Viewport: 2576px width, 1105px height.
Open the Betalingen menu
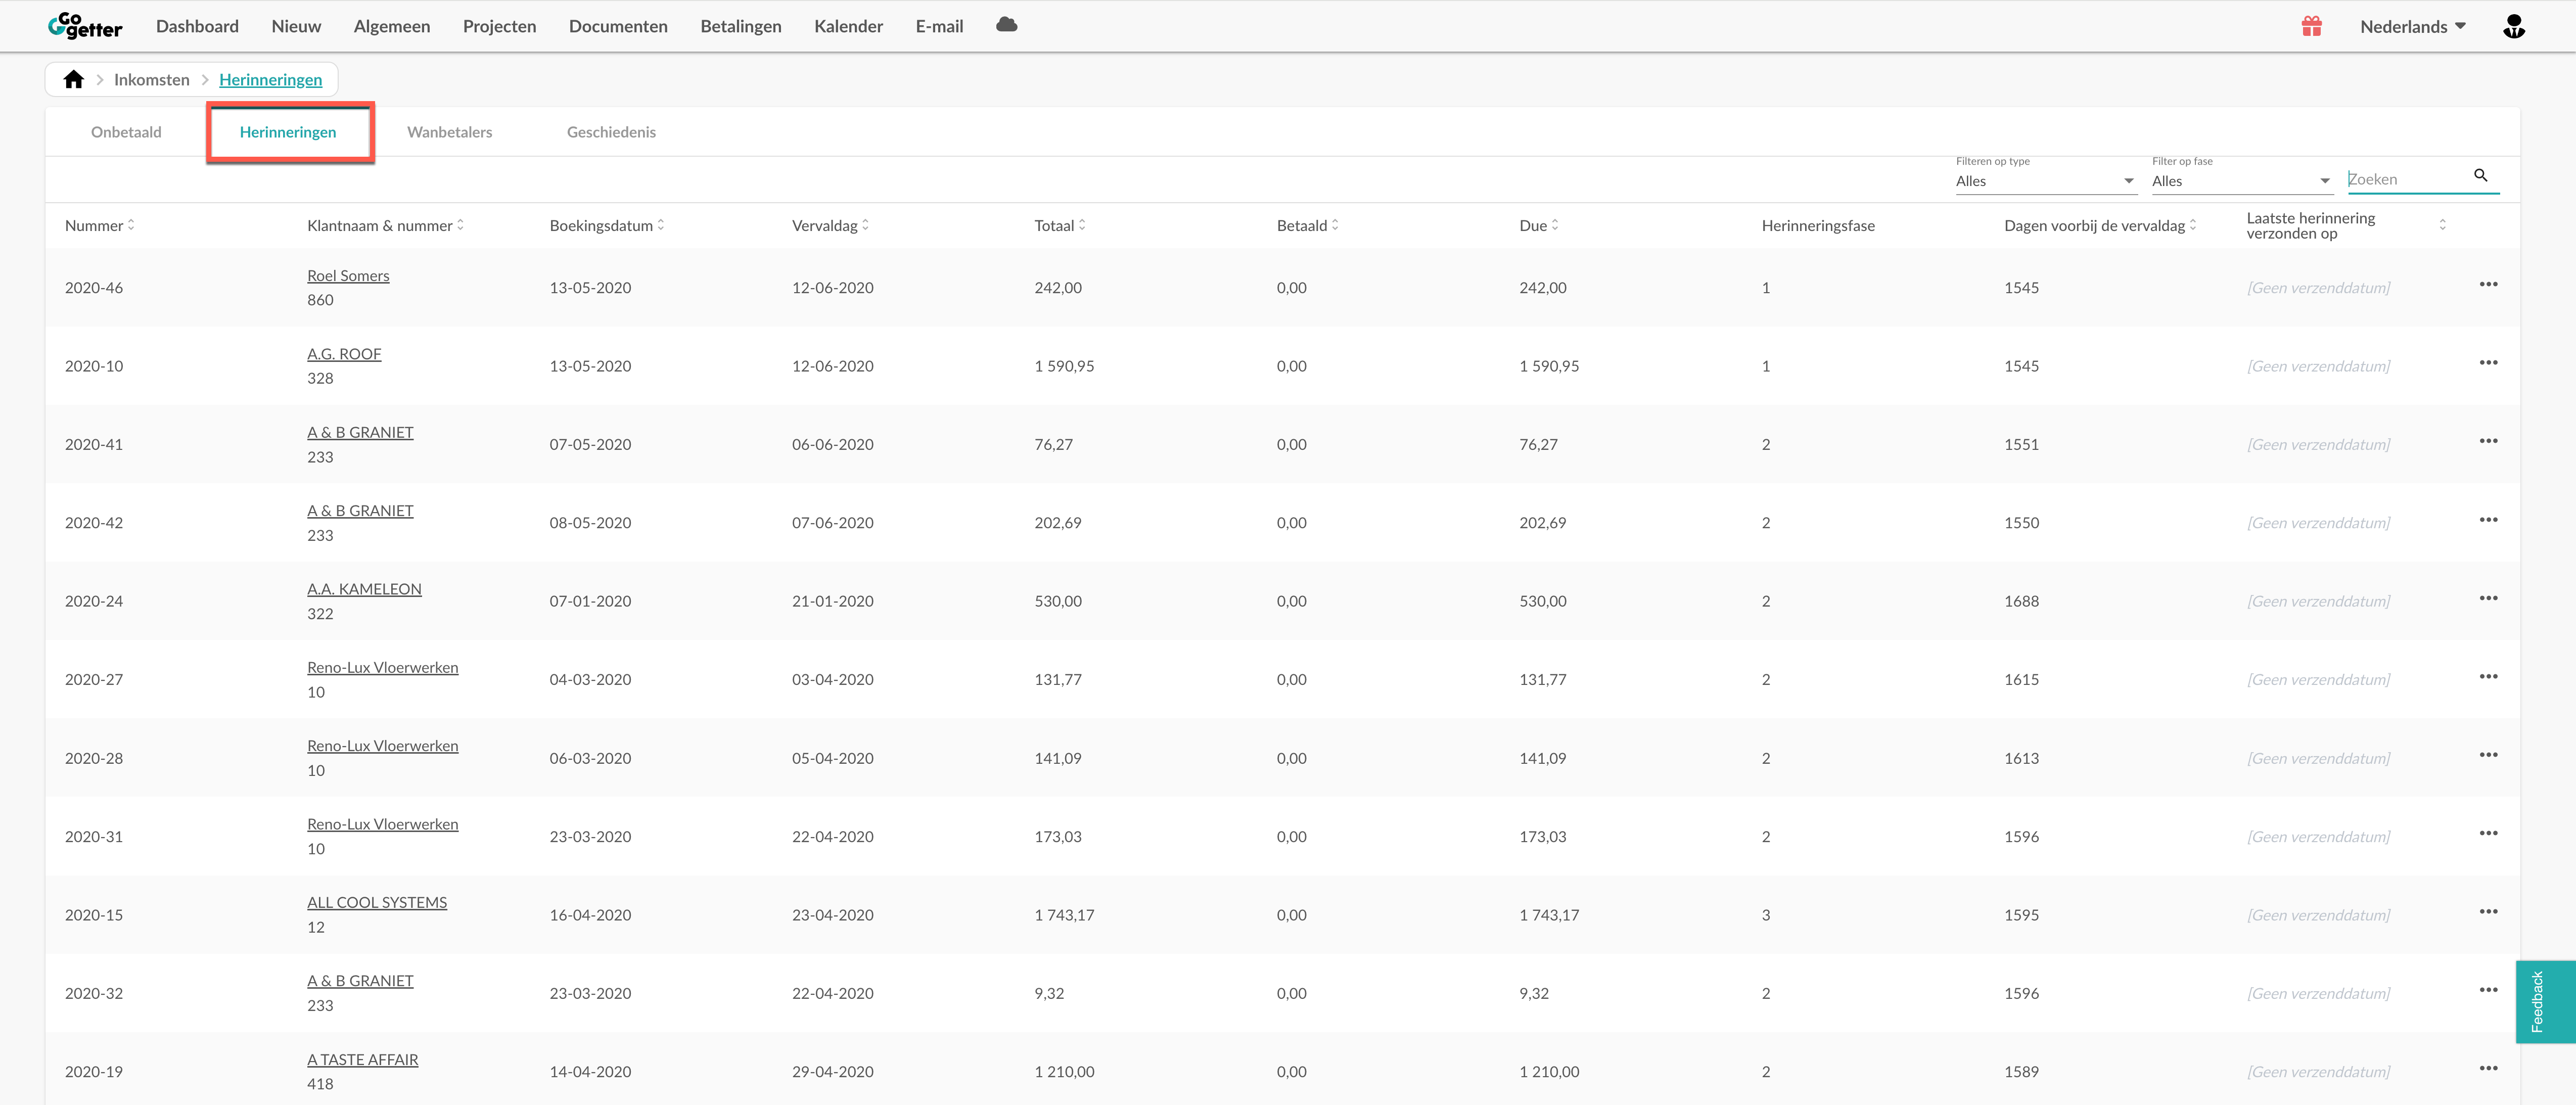tap(741, 26)
